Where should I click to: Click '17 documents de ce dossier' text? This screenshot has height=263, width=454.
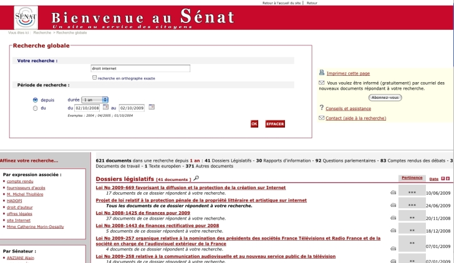134,193
